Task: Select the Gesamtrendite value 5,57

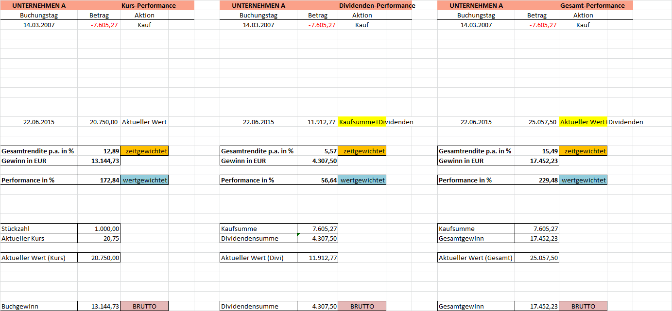Action: 318,151
